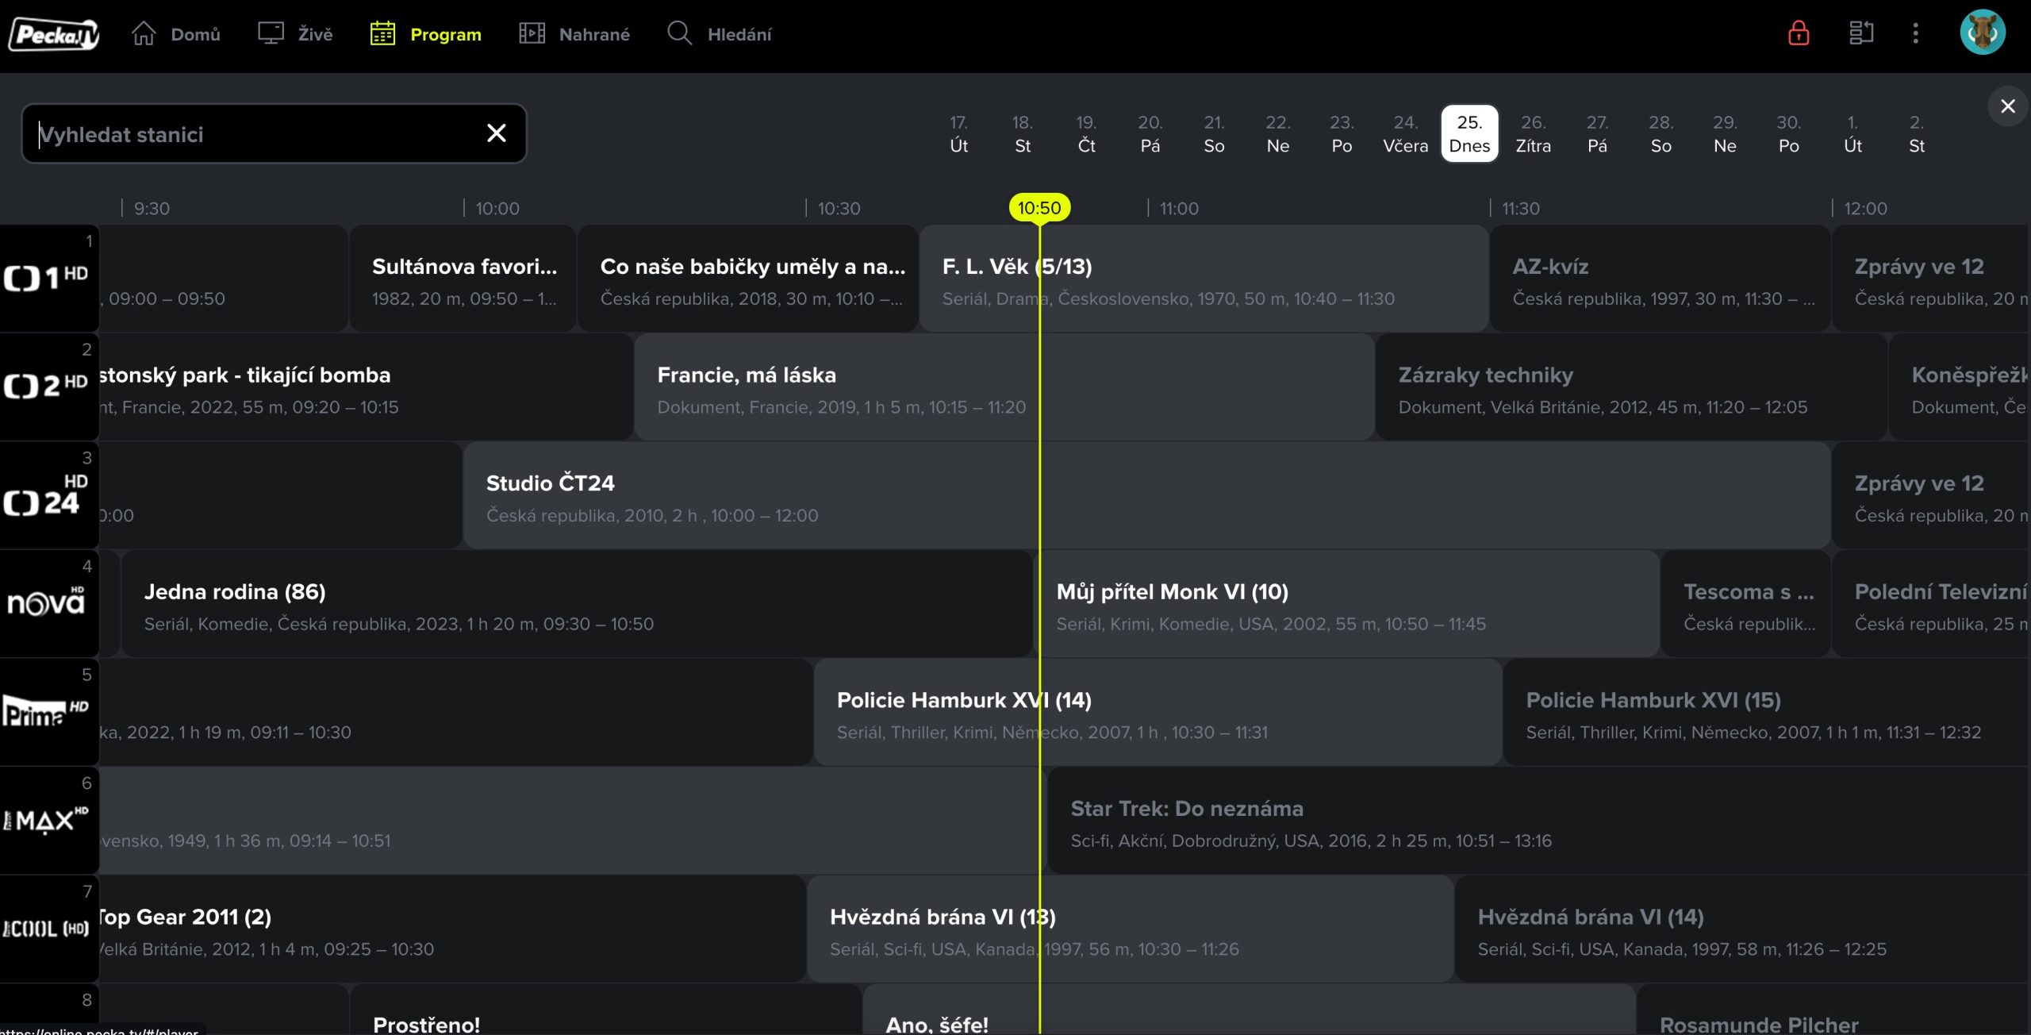Clear the station search field

497,133
